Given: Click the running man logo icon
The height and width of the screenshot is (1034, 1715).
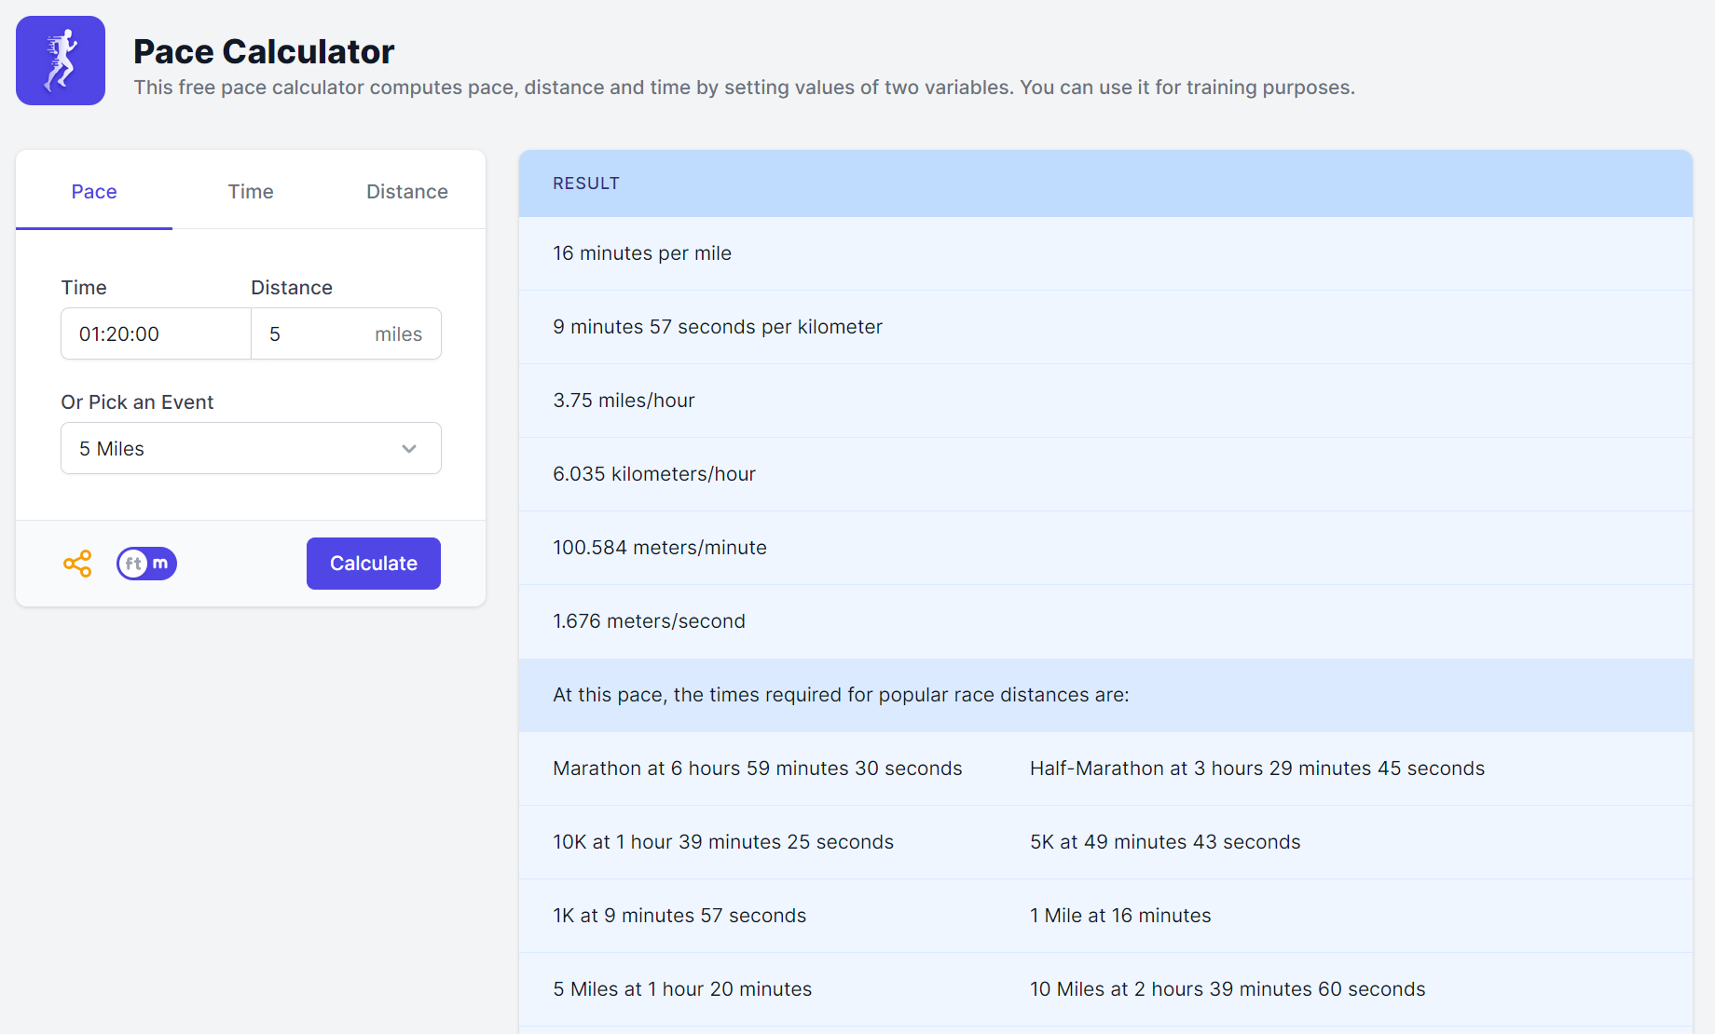Looking at the screenshot, I should click(61, 61).
